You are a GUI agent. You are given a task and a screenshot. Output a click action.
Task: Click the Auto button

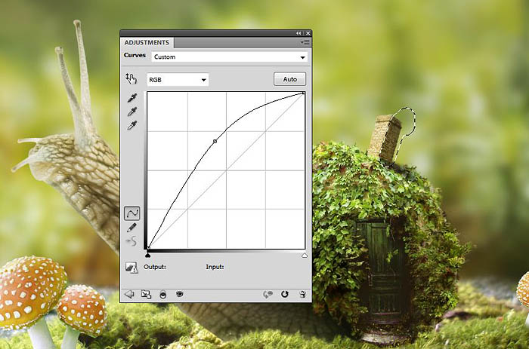(289, 79)
